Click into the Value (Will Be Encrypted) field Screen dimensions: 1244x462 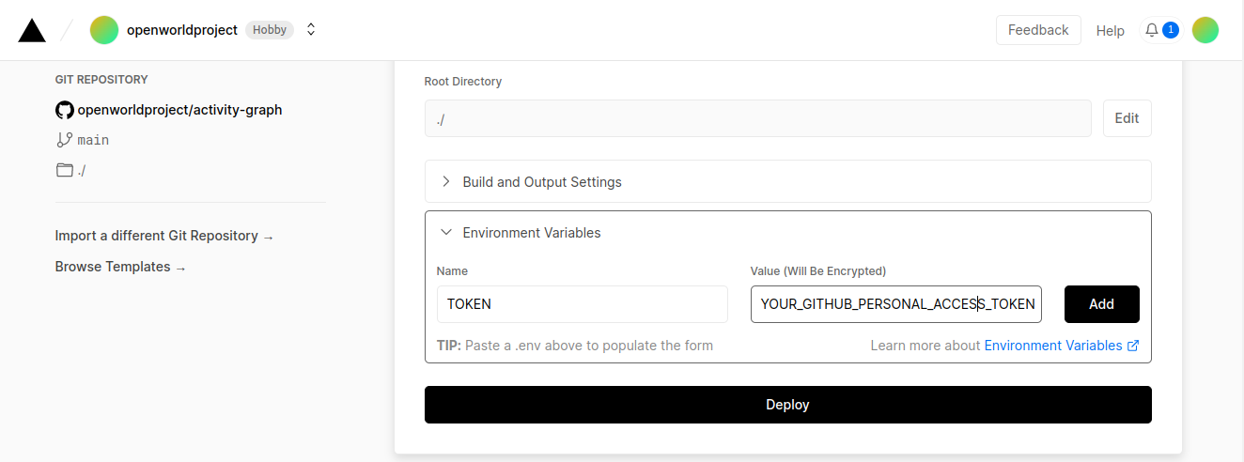[895, 304]
